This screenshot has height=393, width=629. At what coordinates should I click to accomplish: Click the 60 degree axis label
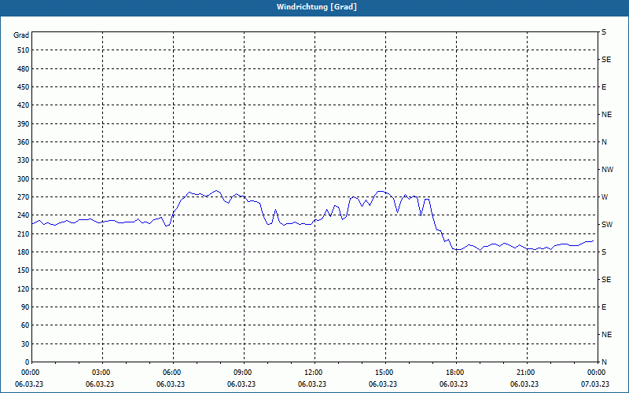pyautogui.click(x=25, y=325)
